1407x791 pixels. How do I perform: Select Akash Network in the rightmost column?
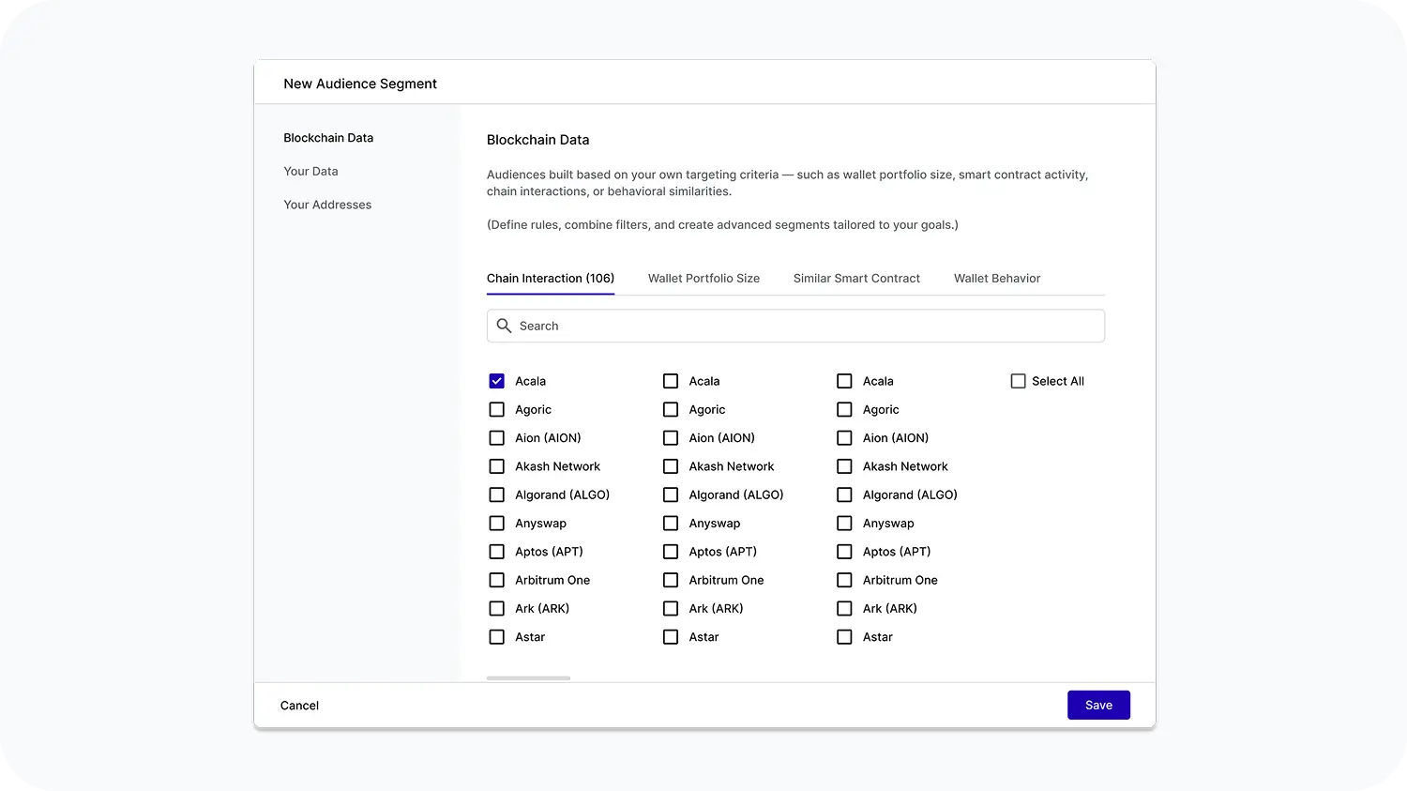click(844, 466)
